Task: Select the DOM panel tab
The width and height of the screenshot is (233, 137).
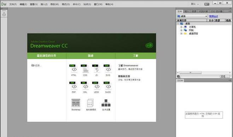Action: tap(180, 80)
